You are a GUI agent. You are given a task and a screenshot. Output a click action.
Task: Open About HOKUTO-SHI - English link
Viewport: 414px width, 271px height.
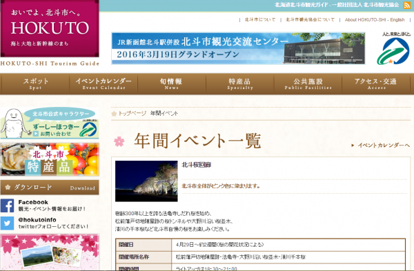tap(375, 20)
